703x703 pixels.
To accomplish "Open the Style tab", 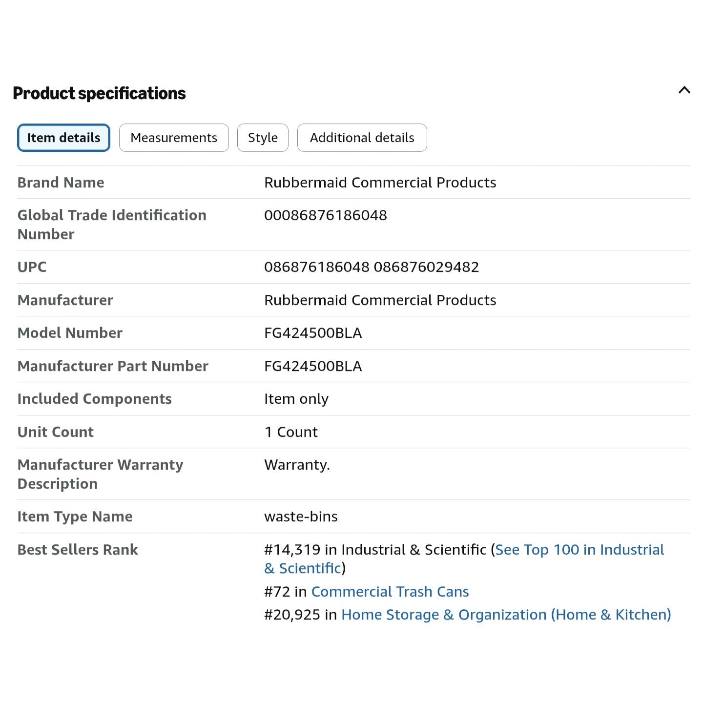I will tap(263, 138).
